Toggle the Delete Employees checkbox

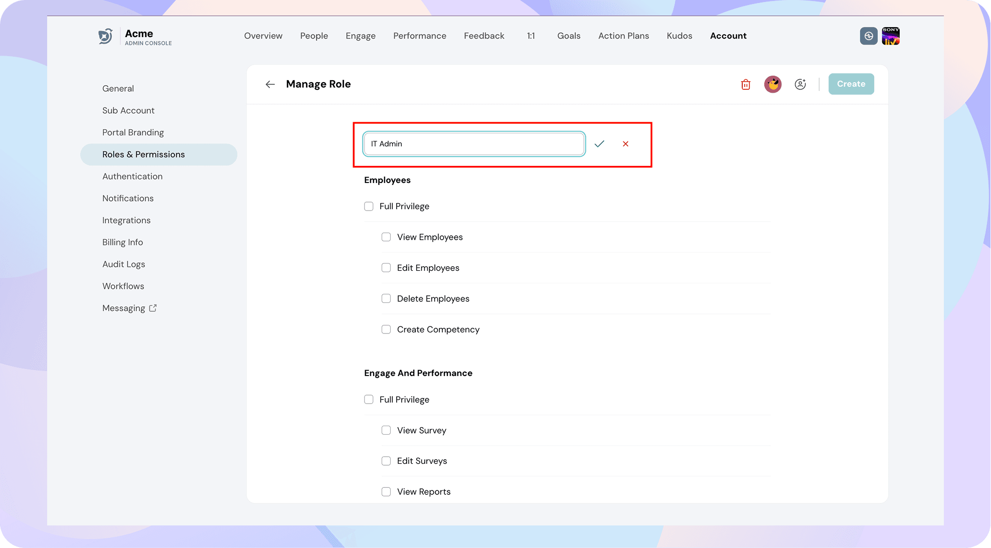point(386,299)
